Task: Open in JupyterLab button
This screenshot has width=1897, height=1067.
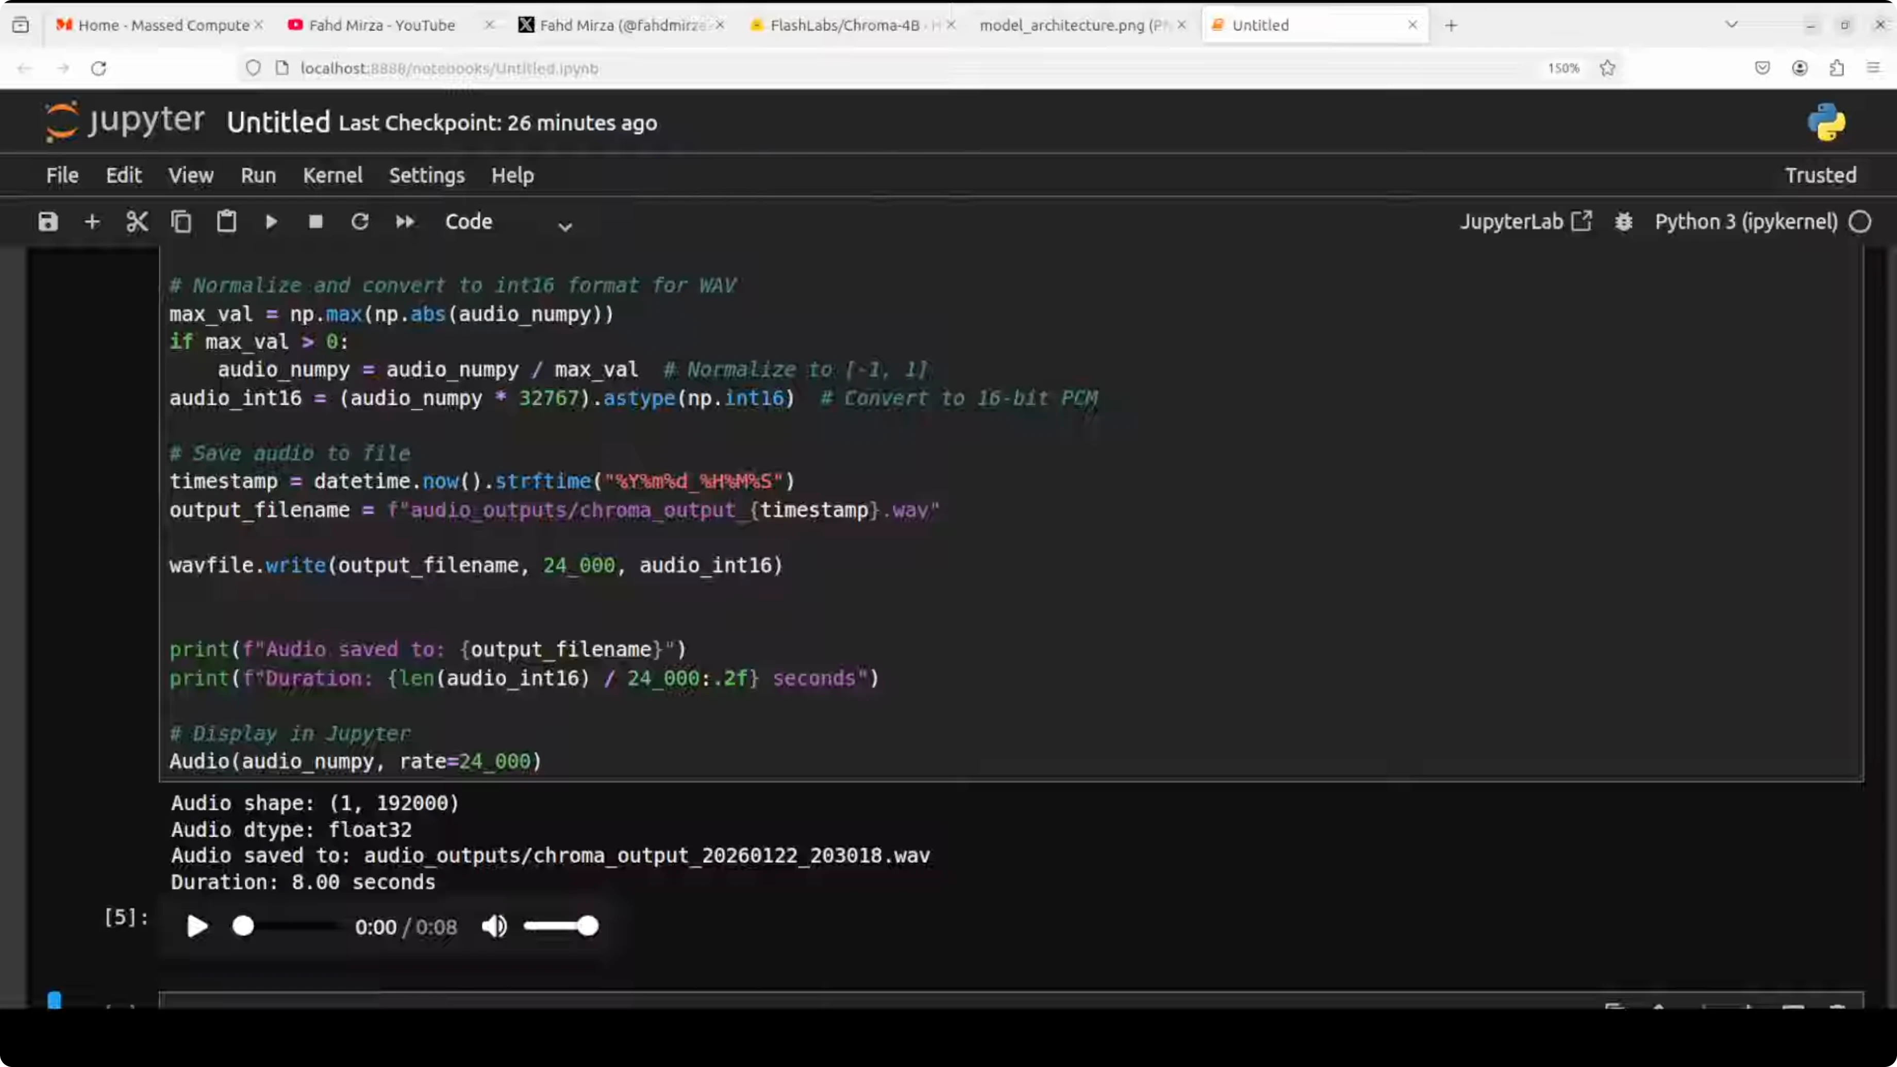Action: pos(1525,222)
